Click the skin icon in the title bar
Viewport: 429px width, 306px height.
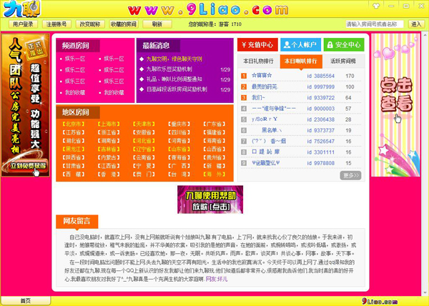pyautogui.click(x=375, y=5)
